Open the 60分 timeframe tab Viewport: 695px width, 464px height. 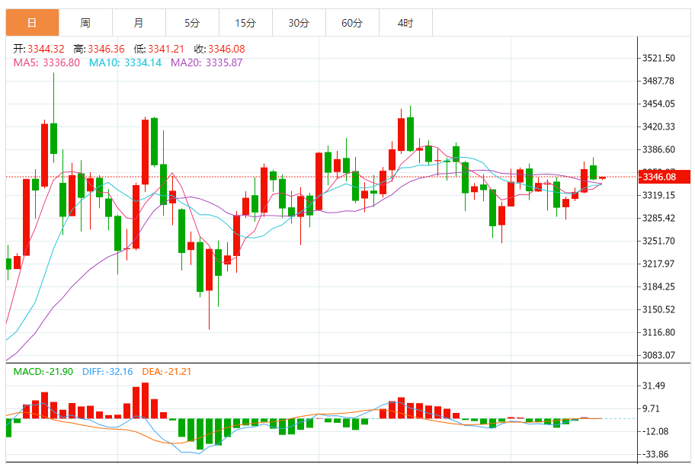[x=352, y=23]
